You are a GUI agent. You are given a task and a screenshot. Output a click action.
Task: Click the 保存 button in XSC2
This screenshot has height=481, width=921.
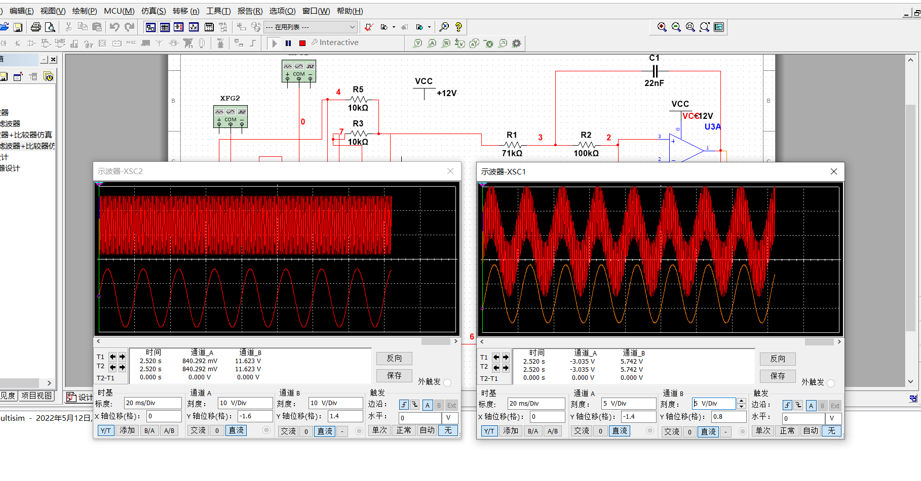[394, 375]
